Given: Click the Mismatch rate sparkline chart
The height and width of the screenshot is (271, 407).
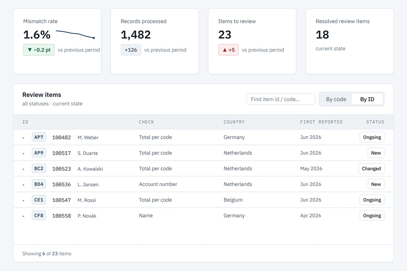Looking at the screenshot, I should [75, 34].
